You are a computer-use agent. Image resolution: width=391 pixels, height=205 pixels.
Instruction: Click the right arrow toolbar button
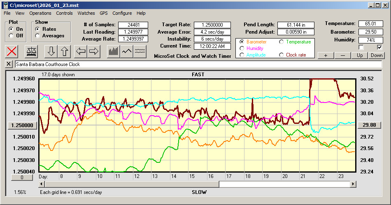[94, 51]
